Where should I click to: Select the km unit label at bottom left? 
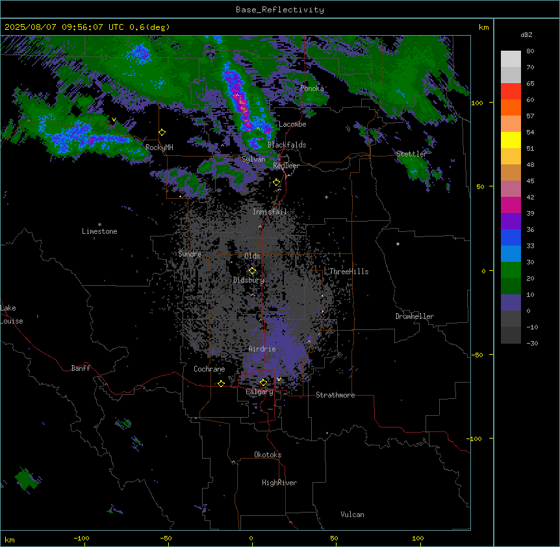click(x=10, y=539)
